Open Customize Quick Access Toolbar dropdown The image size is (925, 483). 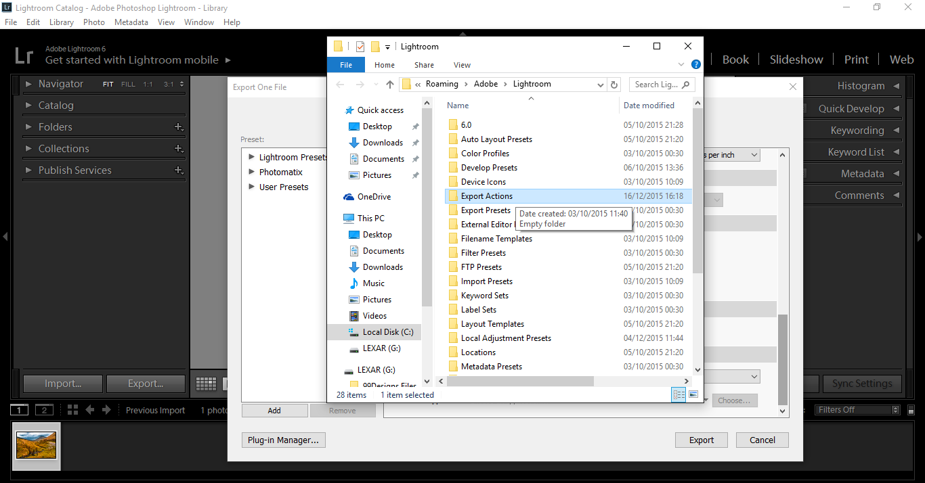[x=387, y=47]
